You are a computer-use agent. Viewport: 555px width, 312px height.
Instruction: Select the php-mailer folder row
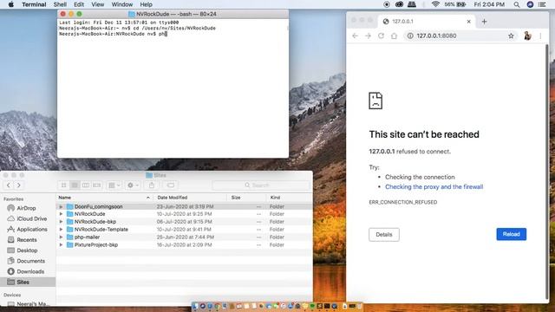185,237
